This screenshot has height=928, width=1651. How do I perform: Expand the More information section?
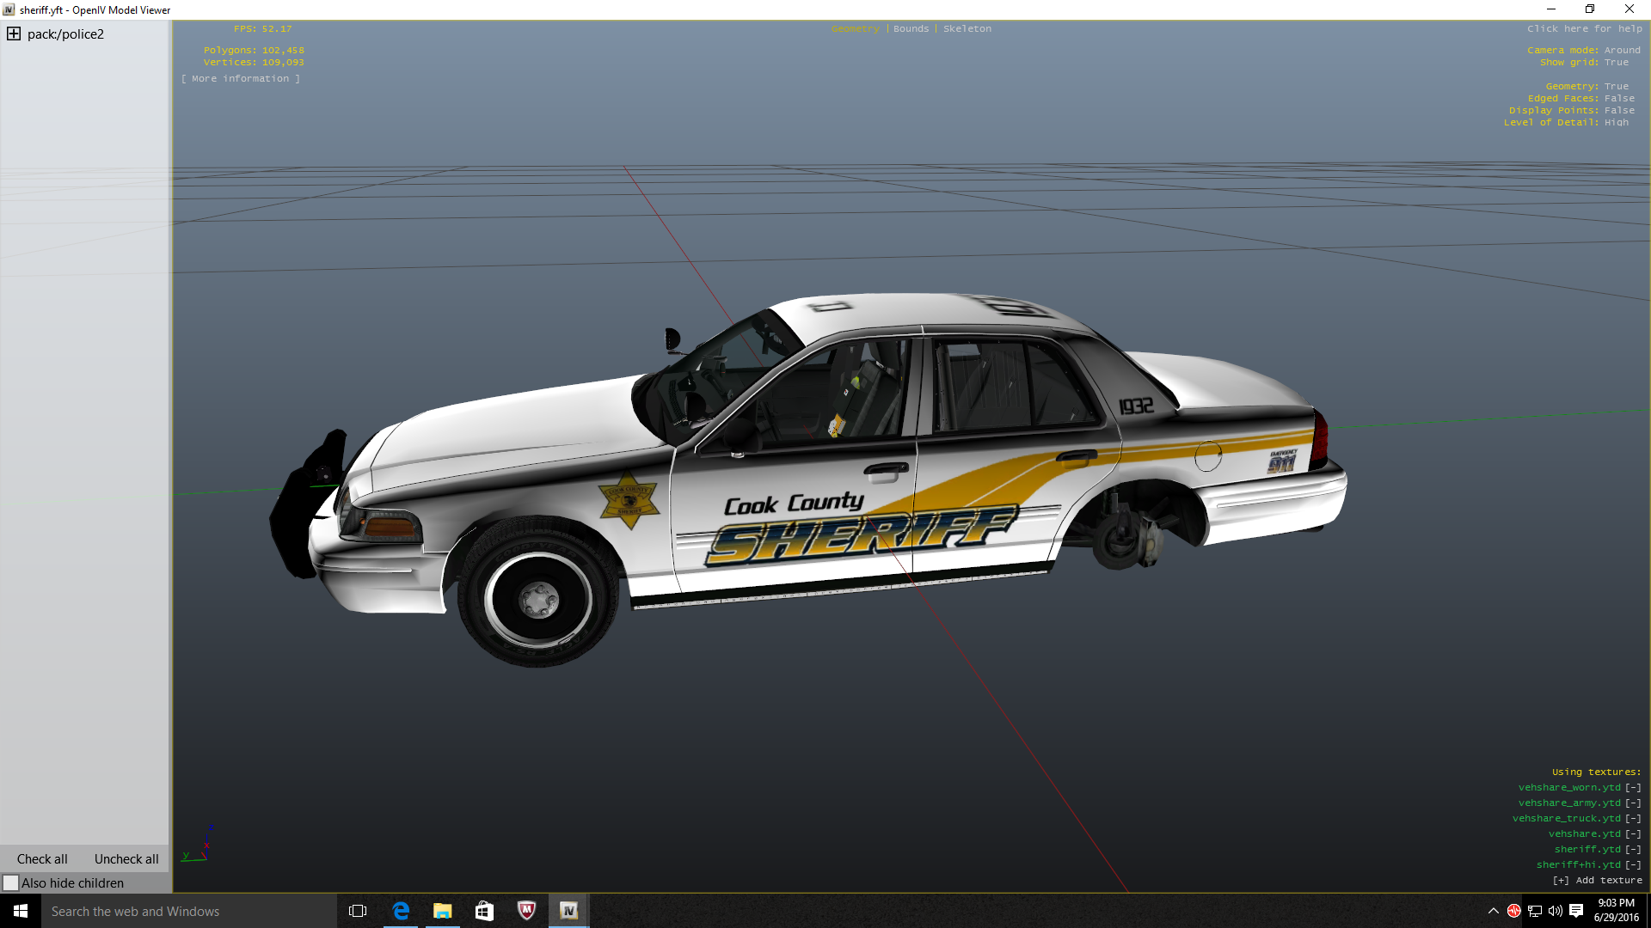[241, 78]
